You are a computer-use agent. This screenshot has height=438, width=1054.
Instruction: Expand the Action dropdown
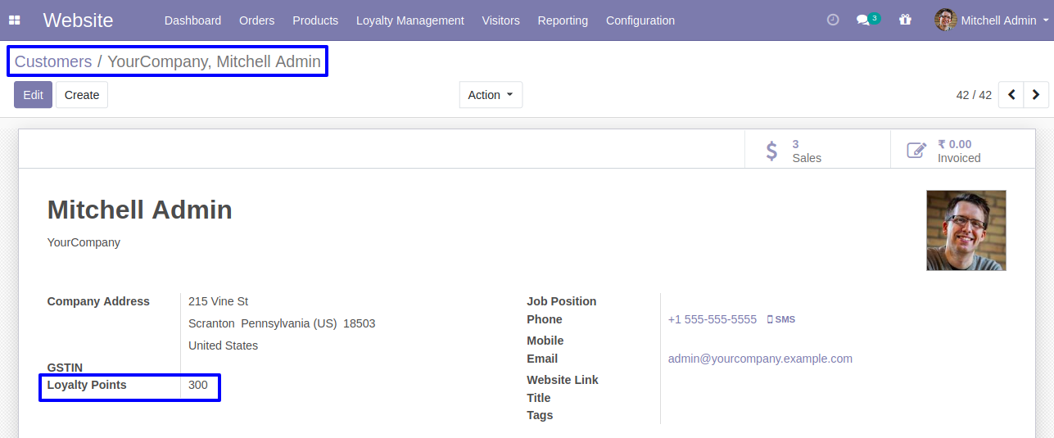(x=491, y=95)
